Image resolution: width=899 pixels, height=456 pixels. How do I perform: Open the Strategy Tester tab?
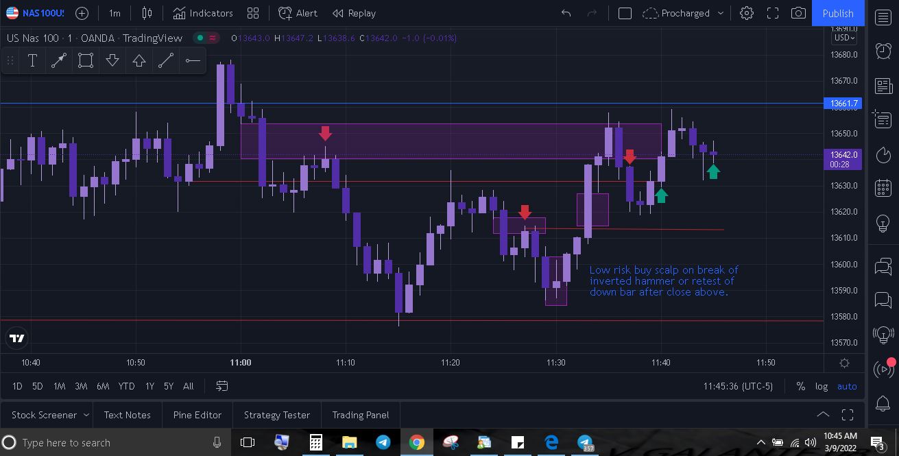(277, 415)
